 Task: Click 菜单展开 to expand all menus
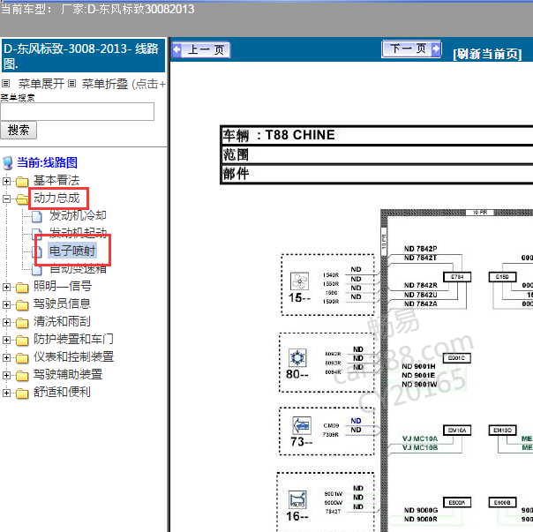click(x=41, y=84)
